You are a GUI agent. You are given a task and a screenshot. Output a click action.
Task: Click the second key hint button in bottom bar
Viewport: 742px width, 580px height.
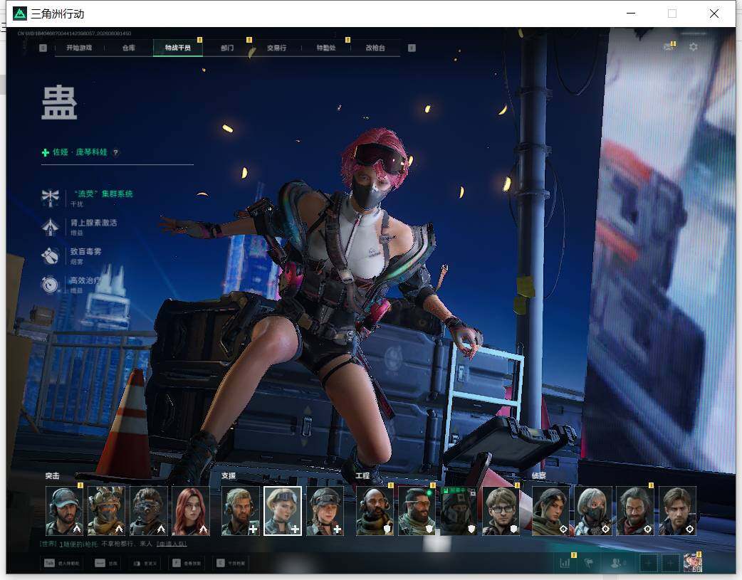tap(107, 563)
